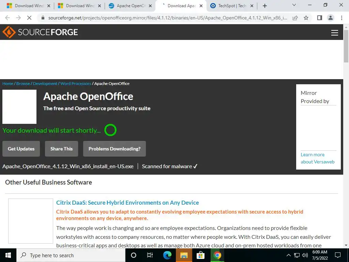
Task: Open Problems Downloading? help
Action: pos(115,149)
